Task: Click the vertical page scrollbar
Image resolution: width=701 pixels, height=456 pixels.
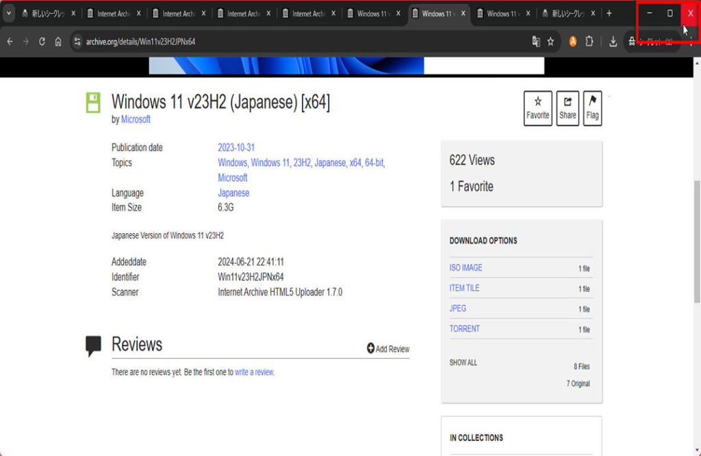Action: click(697, 239)
